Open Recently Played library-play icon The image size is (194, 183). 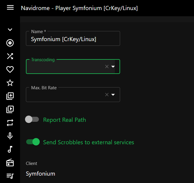tap(10, 109)
